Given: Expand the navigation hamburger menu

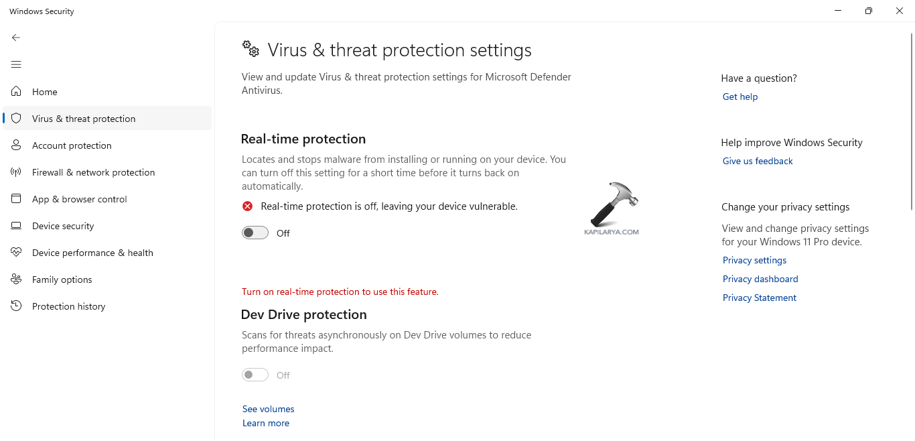Looking at the screenshot, I should 16,64.
